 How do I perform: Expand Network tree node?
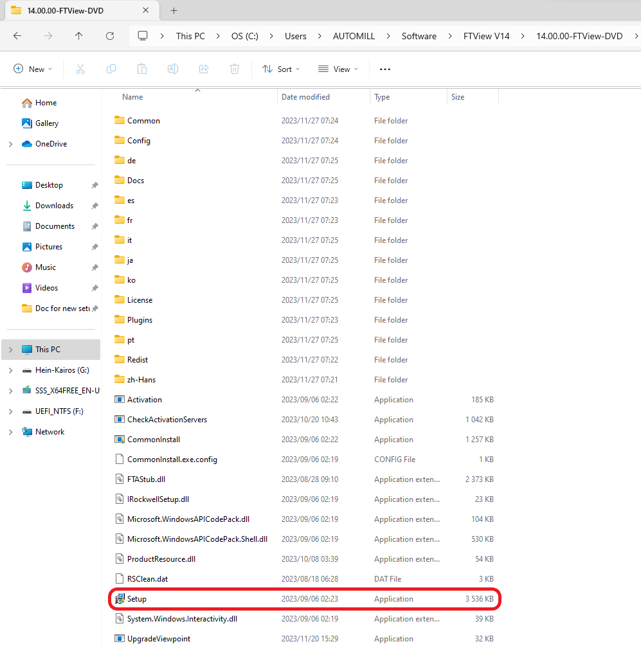[11, 432]
